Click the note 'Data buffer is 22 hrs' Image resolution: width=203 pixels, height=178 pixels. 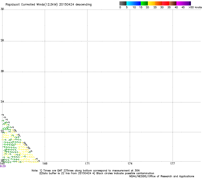coord(56,173)
